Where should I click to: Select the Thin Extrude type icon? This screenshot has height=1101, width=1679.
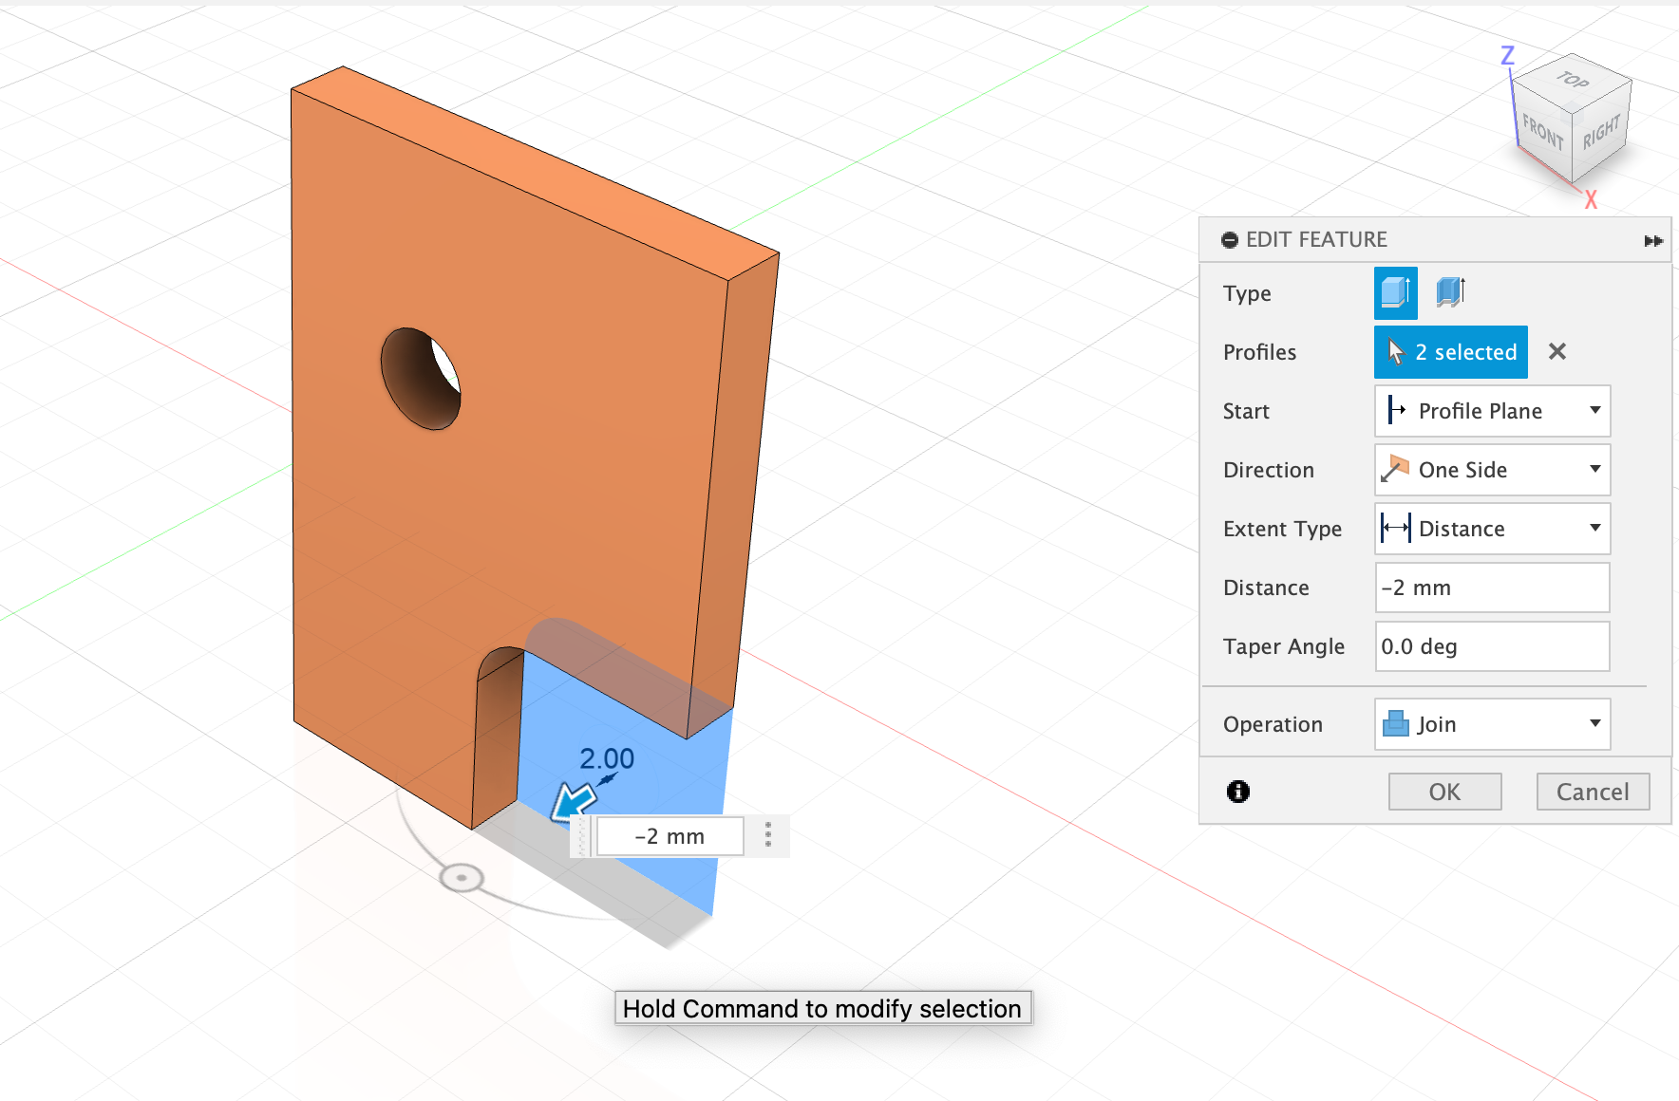coord(1450,292)
